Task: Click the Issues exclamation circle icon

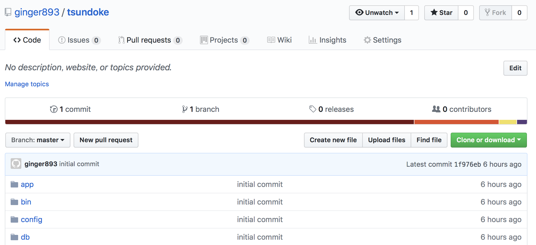Action: (x=62, y=40)
